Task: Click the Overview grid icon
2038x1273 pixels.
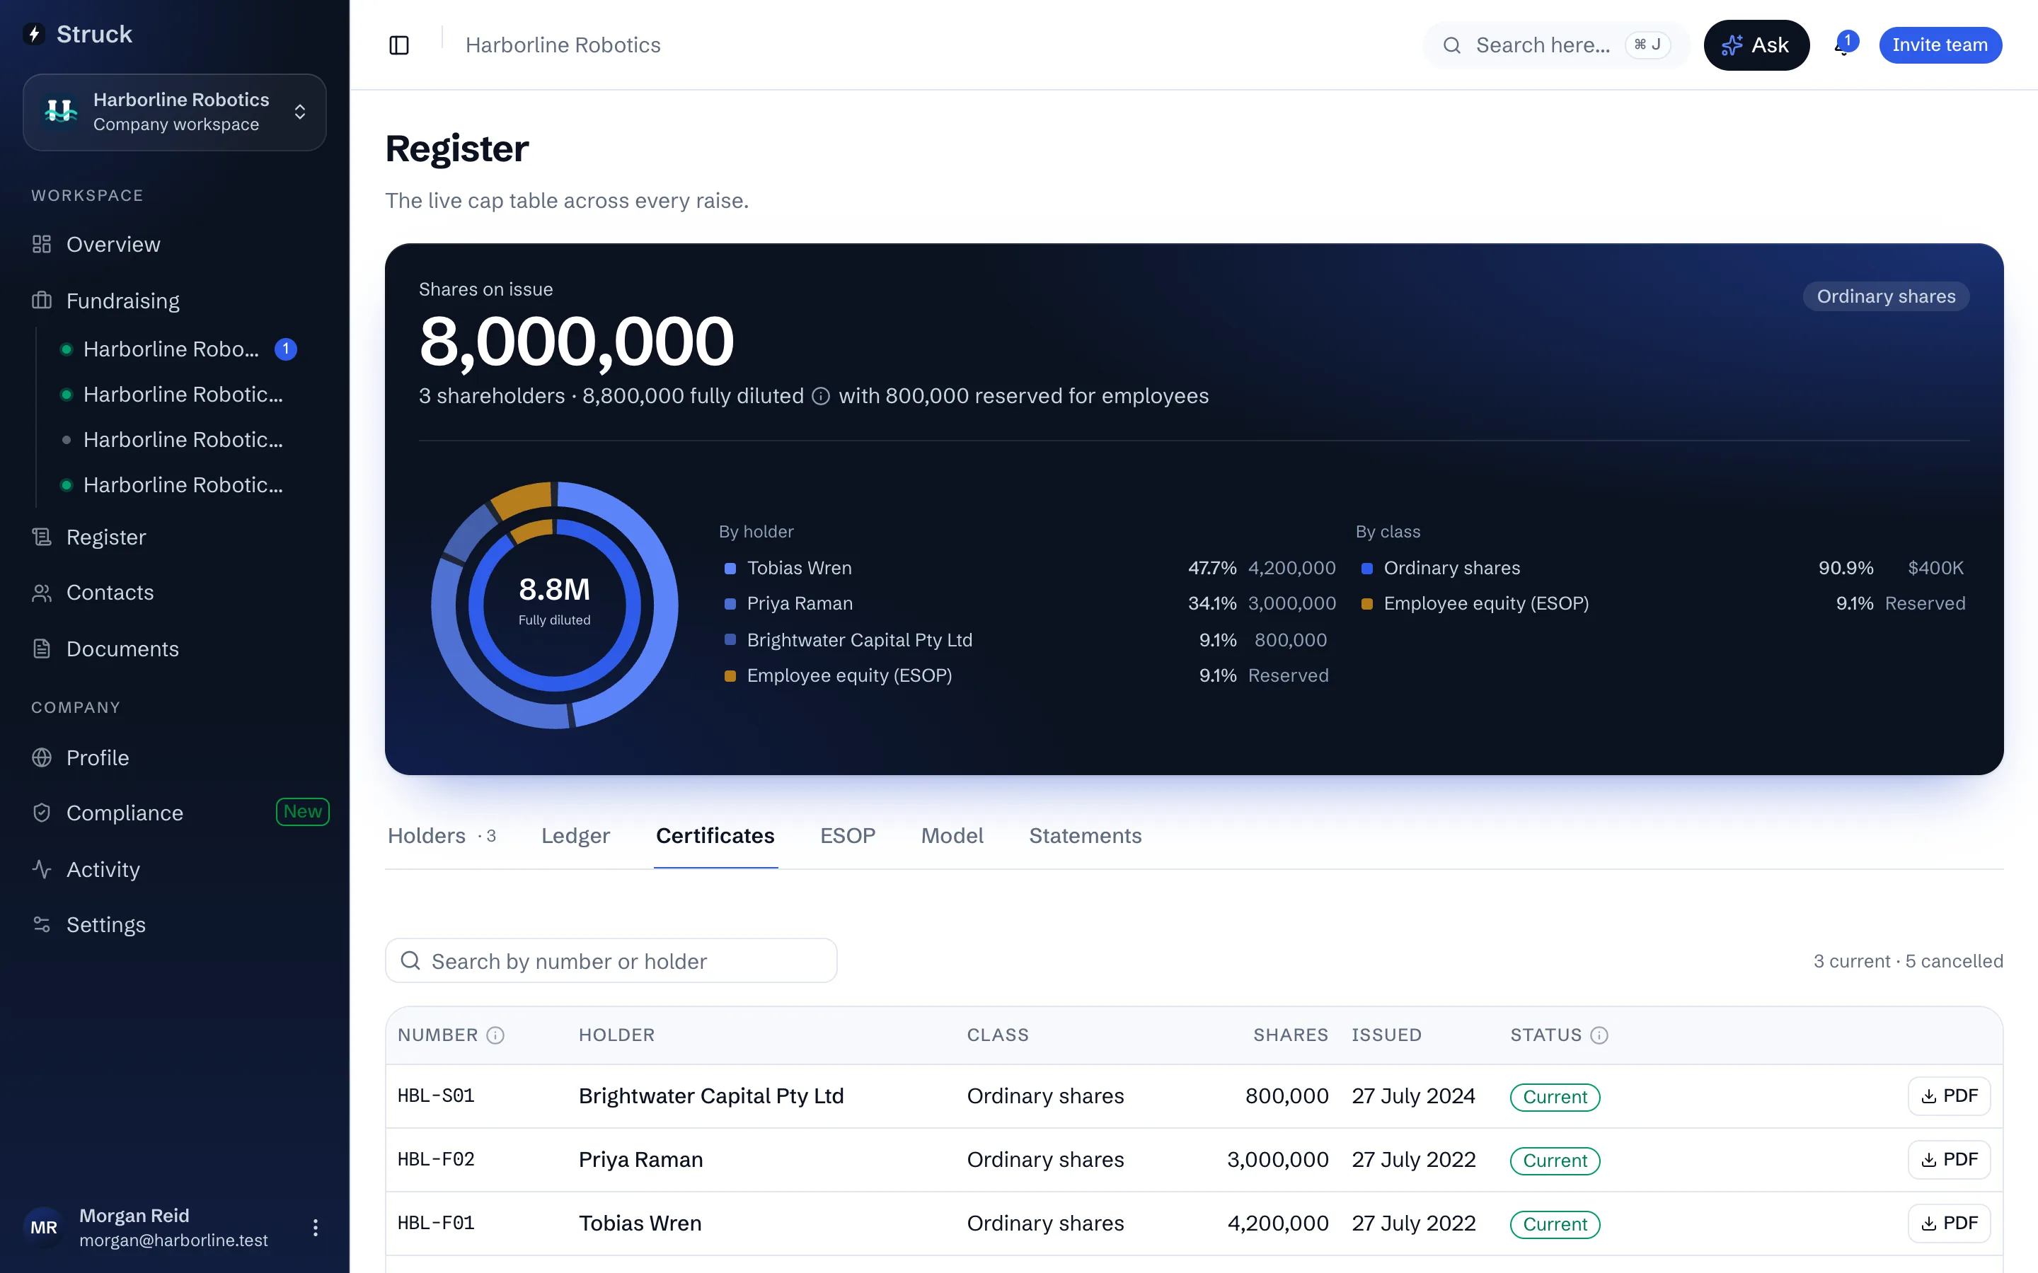Action: (x=41, y=244)
